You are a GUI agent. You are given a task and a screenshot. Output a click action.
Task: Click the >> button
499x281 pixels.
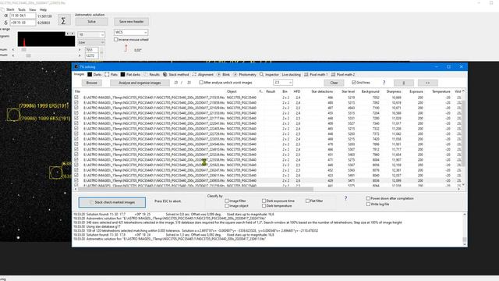point(428,83)
